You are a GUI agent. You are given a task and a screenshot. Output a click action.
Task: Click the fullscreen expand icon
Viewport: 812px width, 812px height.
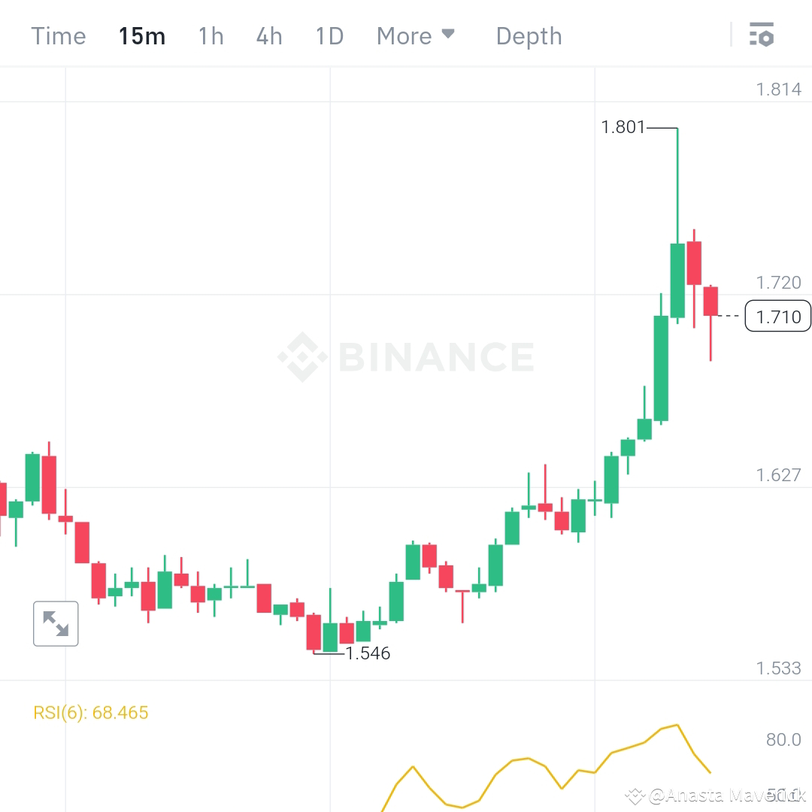coord(56,623)
